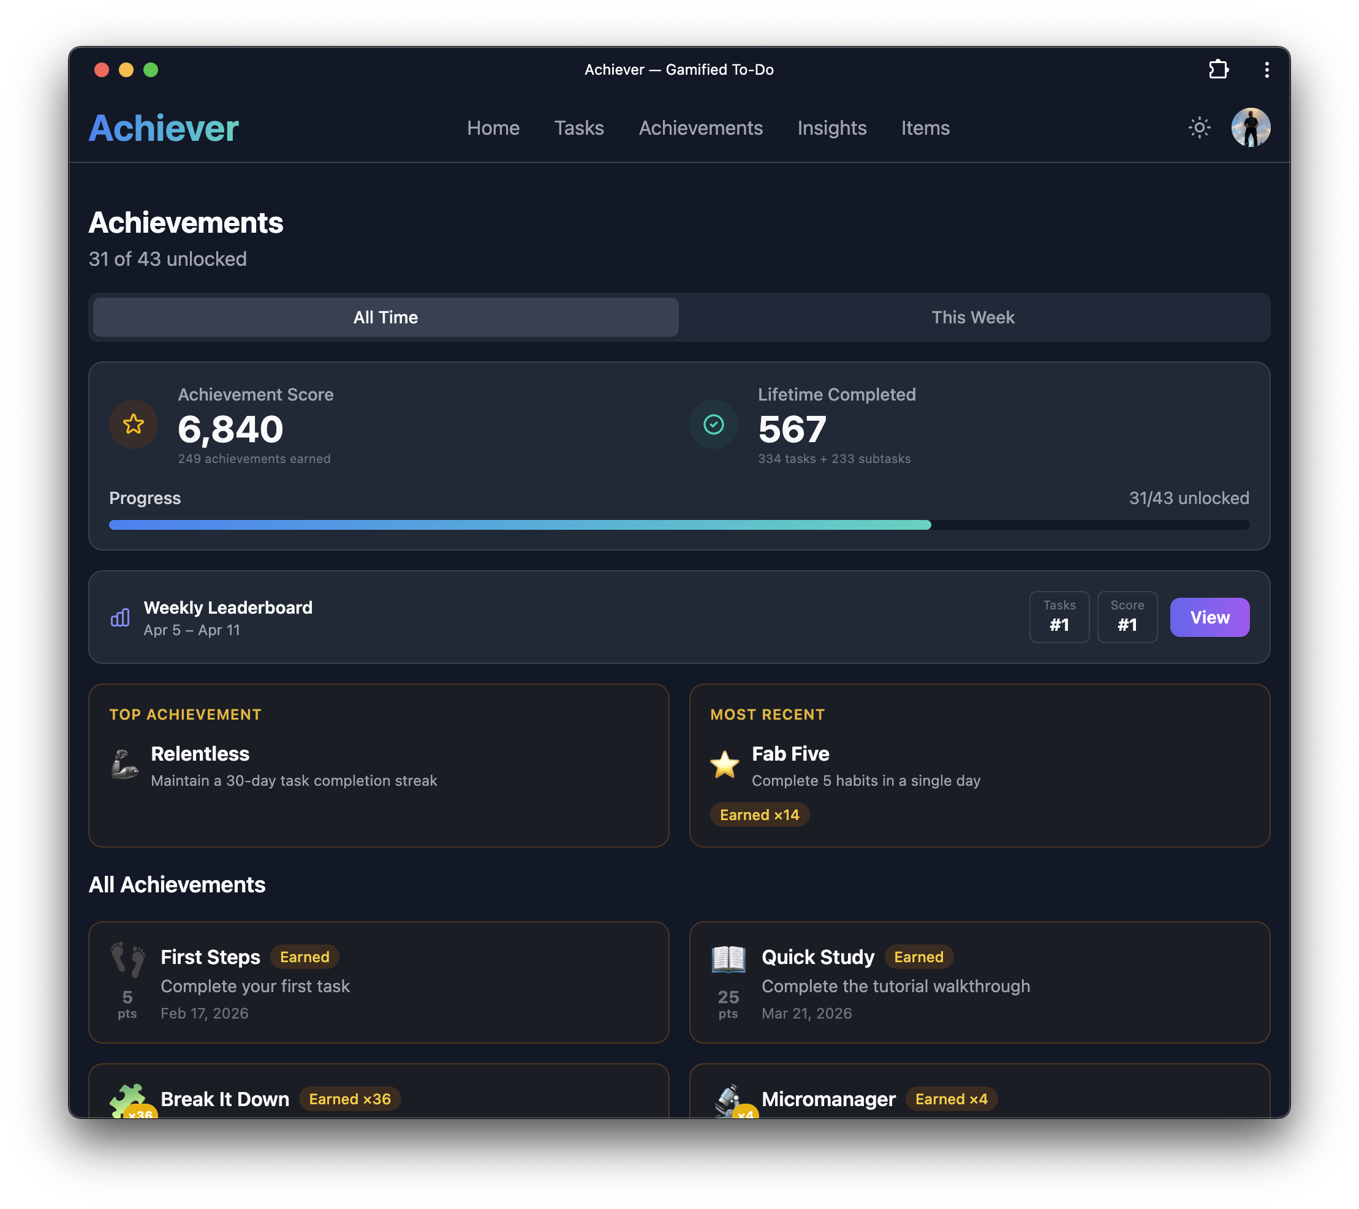
Task: Open the browser kebab menu
Action: point(1266,69)
